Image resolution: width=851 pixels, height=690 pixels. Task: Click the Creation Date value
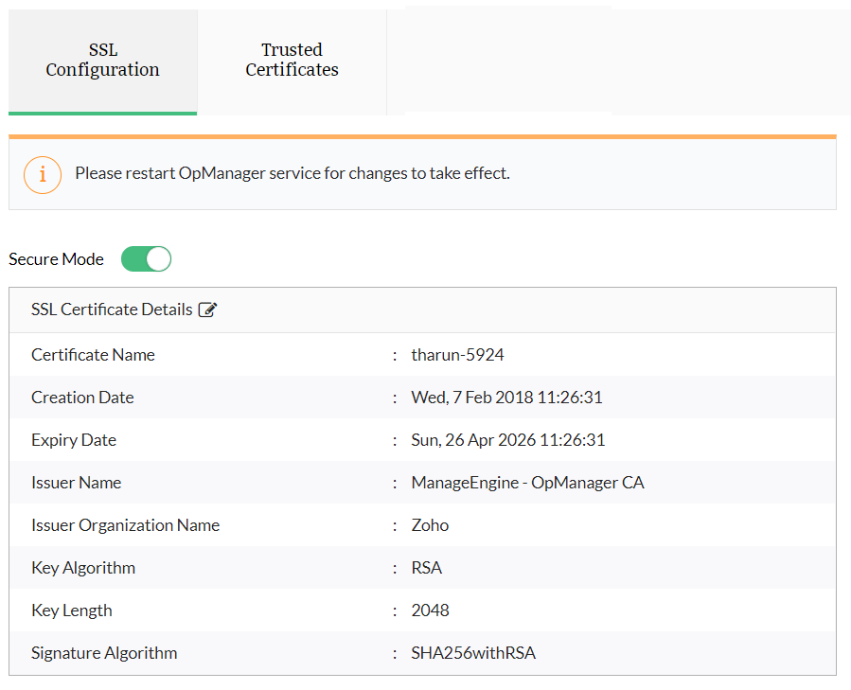pos(506,398)
